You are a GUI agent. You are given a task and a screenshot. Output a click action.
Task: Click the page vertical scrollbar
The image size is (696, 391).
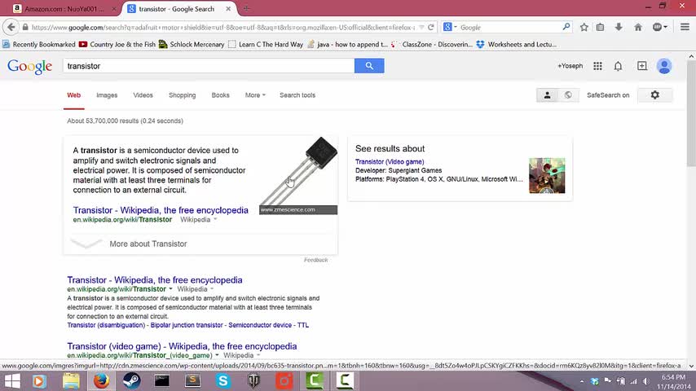691,113
